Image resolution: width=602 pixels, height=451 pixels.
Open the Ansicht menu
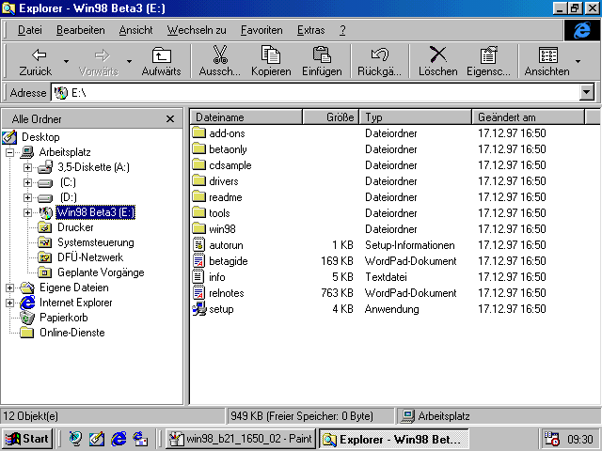click(135, 30)
